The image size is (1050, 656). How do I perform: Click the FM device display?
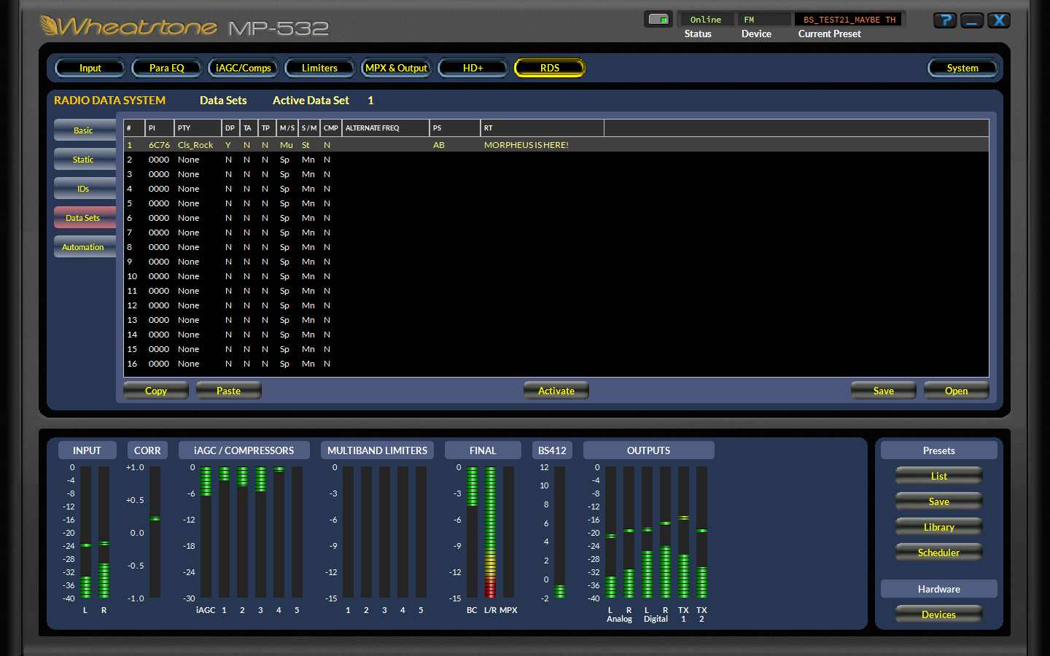(x=763, y=20)
